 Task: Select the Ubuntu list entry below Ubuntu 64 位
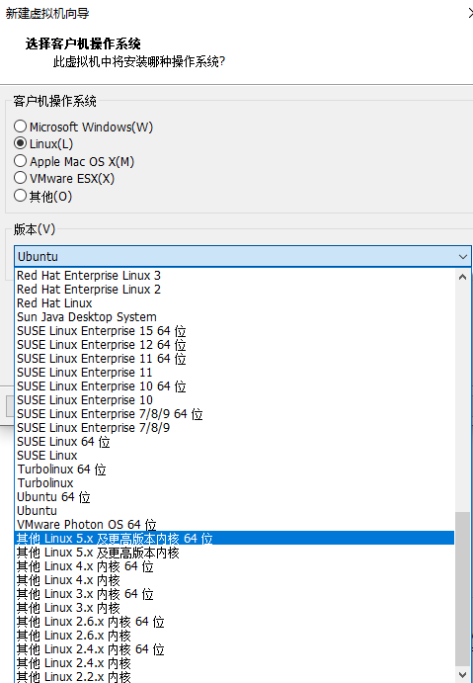tap(234, 510)
